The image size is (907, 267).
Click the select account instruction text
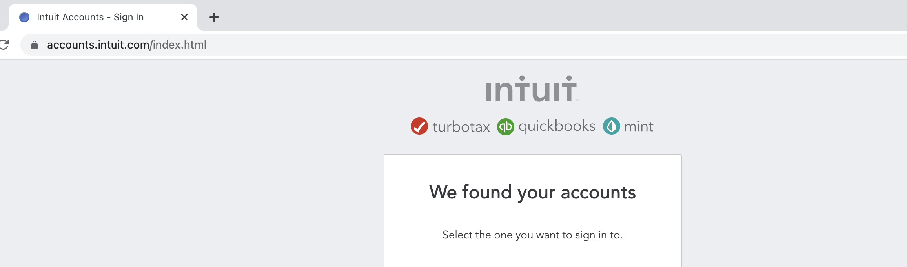point(532,235)
